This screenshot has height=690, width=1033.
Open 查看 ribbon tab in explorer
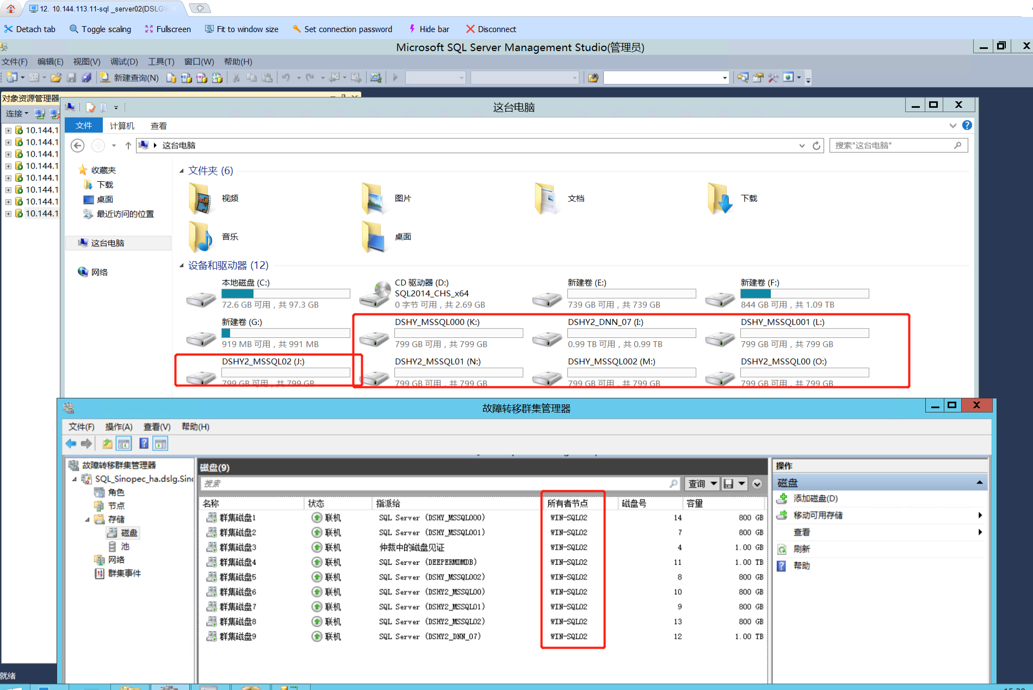point(158,126)
